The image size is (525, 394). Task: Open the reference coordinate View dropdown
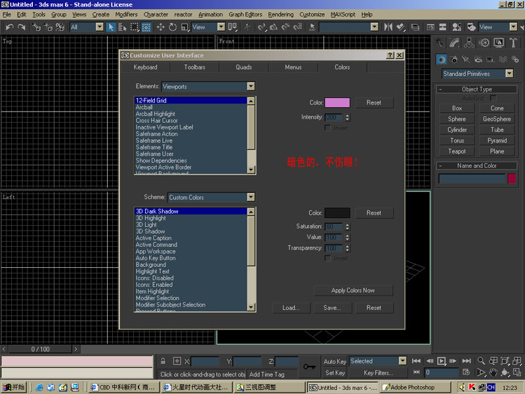[x=221, y=27]
